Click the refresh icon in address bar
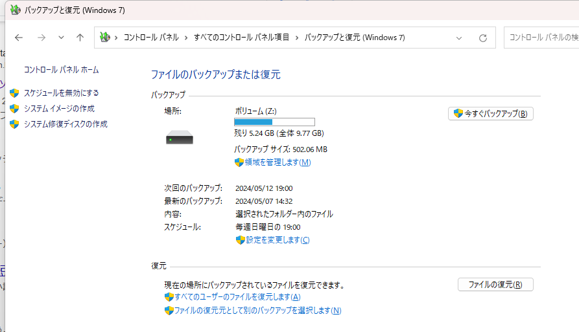 [482, 38]
